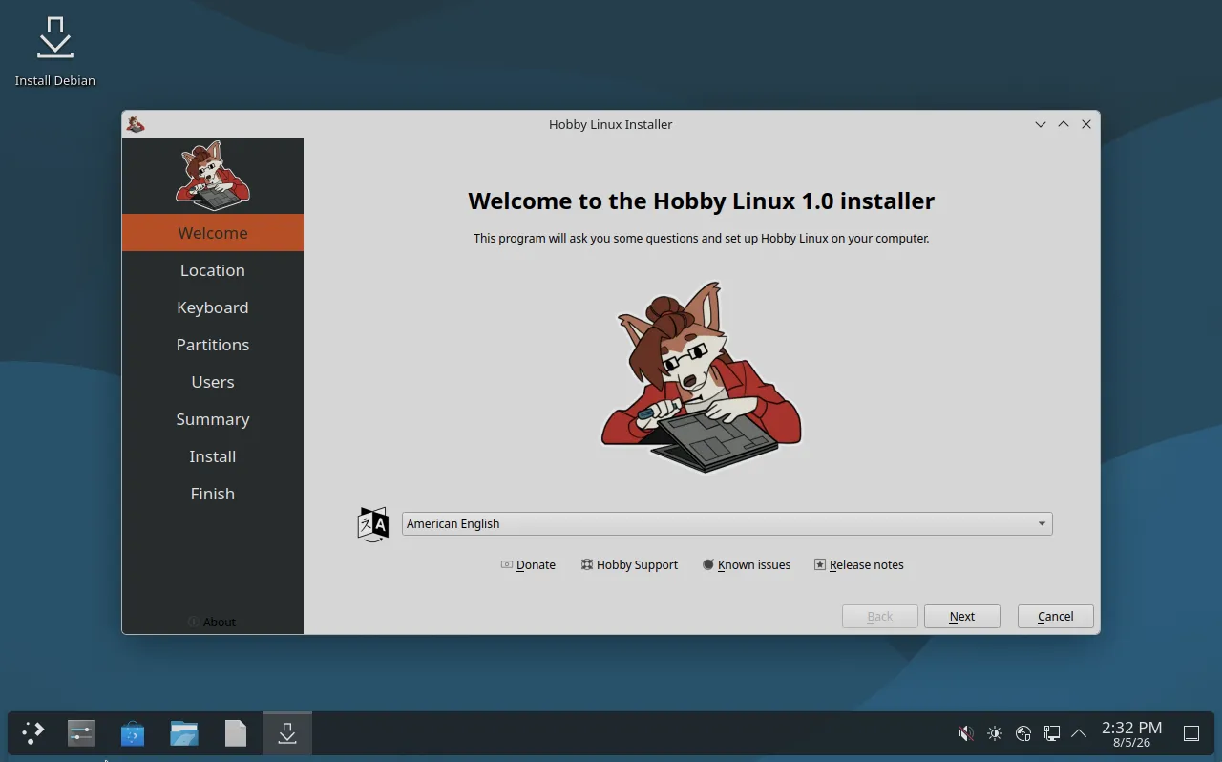Image resolution: width=1222 pixels, height=762 pixels.
Task: Expand the hidden system tray icons arrow
Action: click(x=1079, y=733)
